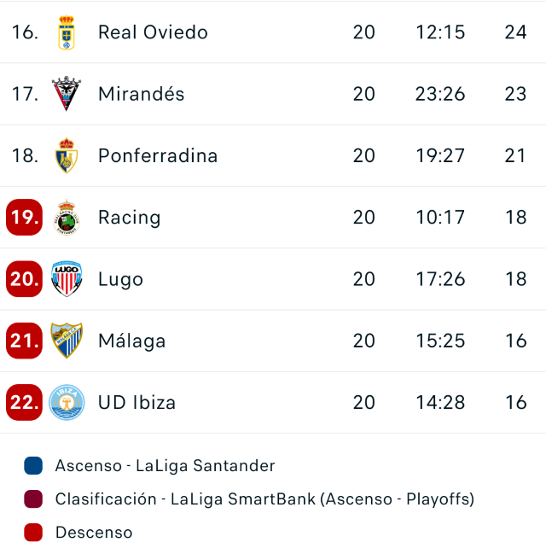This screenshot has width=546, height=548.
Task: Click the maroon playoffs legend swatch
Action: pyautogui.click(x=33, y=498)
